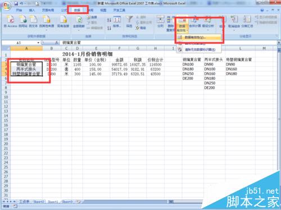Click in the formula bar text field
Viewport: 281px width, 210px height.
[169, 43]
